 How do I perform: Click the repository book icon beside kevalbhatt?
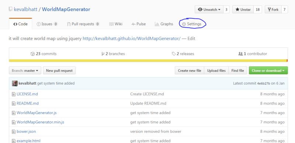click(x=11, y=9)
